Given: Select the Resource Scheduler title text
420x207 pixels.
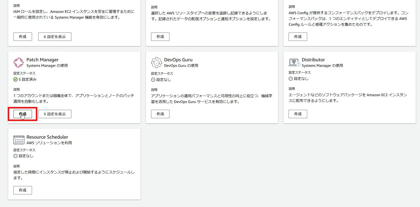Looking at the screenshot, I should coord(47,137).
